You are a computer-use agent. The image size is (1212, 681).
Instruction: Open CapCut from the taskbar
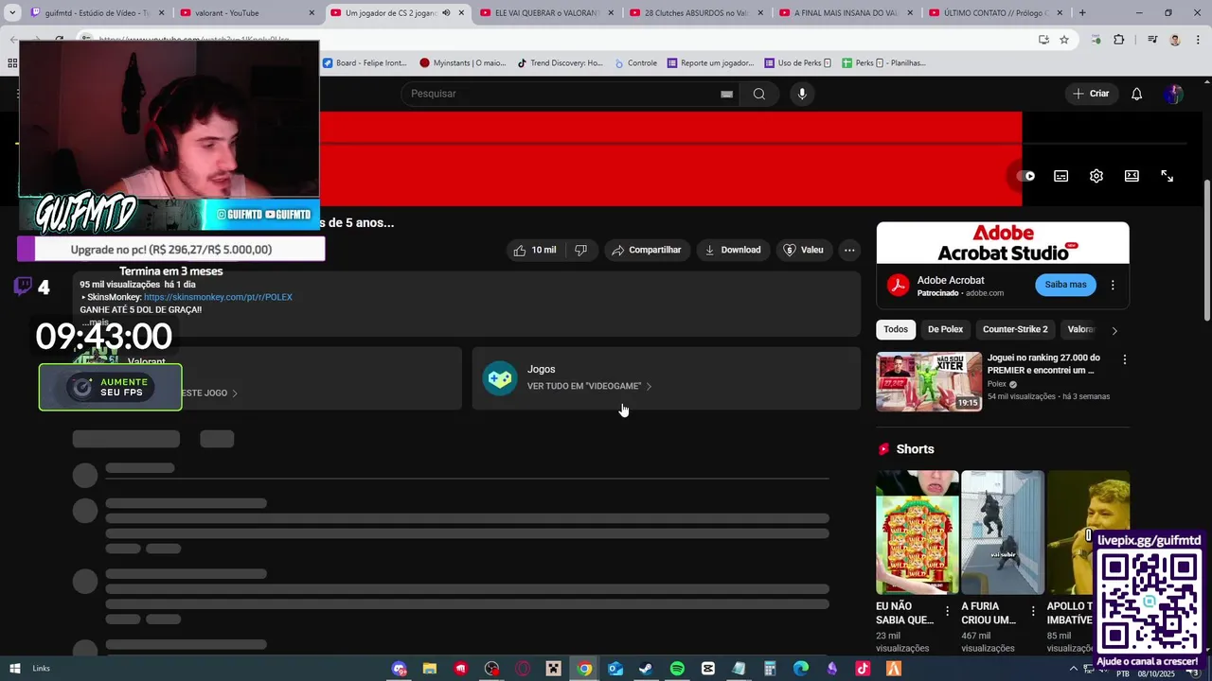[707, 669]
